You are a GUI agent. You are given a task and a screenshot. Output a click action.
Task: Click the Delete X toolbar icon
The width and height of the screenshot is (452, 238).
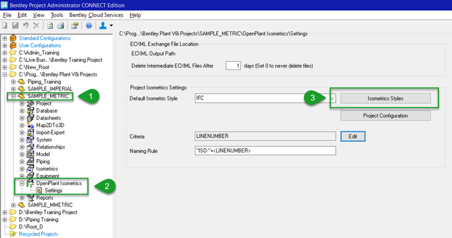(x=36, y=25)
